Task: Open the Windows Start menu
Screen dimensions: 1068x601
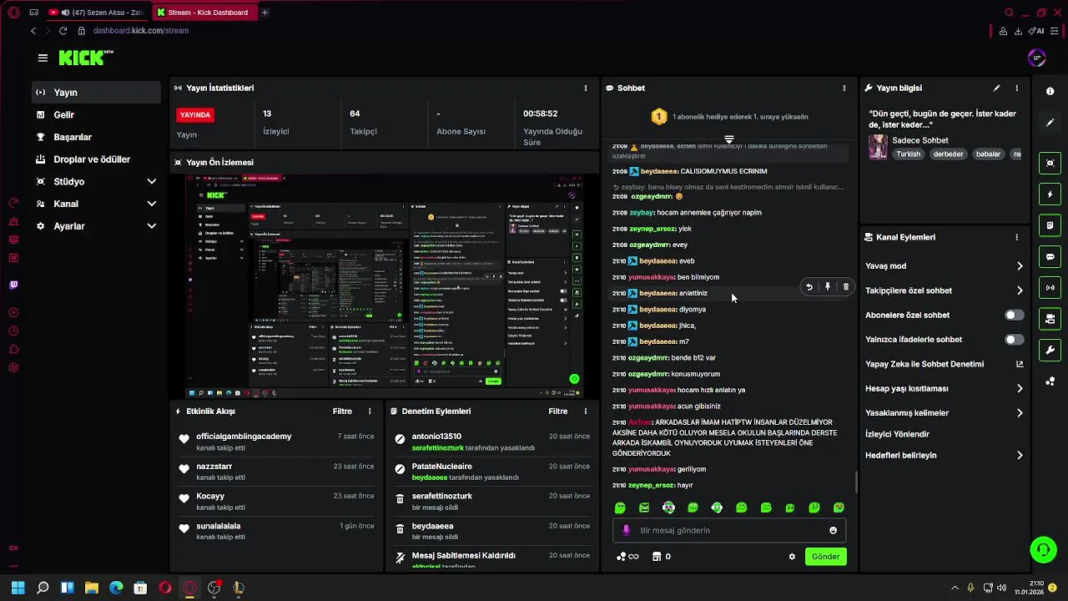Action: coord(18,588)
